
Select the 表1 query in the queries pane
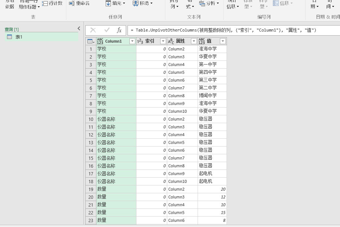click(19, 36)
